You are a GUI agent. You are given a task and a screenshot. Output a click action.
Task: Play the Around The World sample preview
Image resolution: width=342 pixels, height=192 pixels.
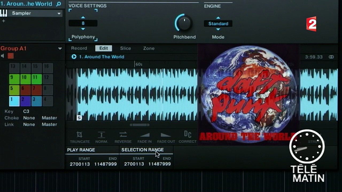point(74,57)
